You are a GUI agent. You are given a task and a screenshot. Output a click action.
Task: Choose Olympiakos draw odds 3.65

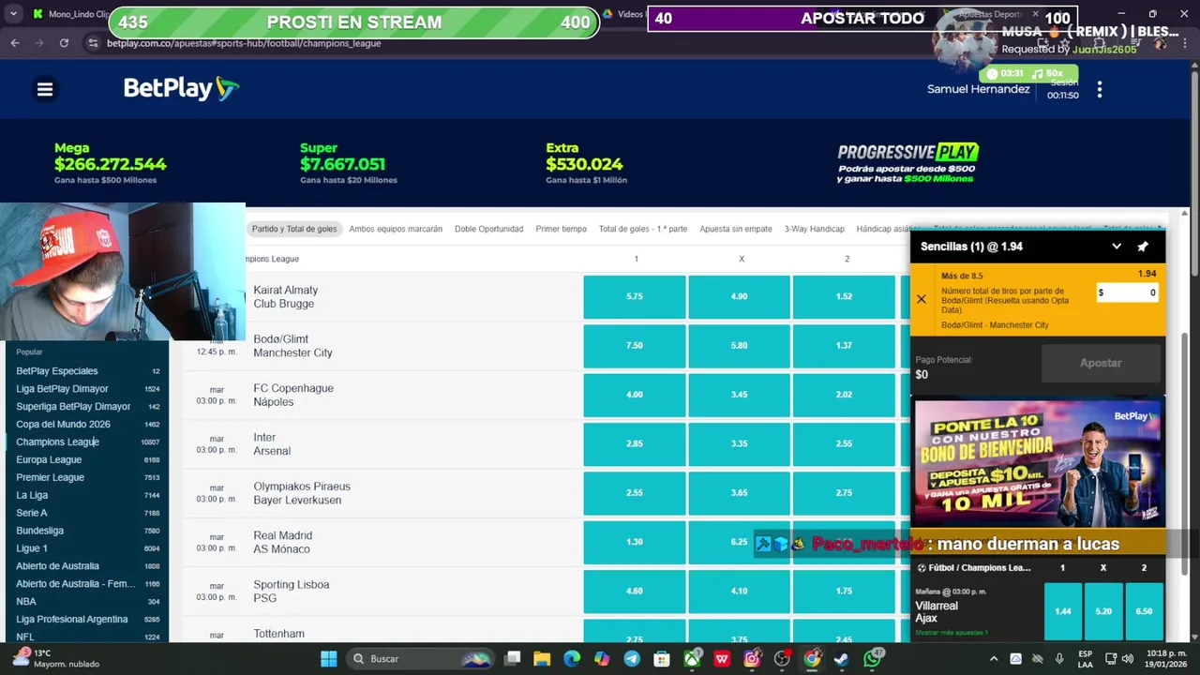(739, 492)
